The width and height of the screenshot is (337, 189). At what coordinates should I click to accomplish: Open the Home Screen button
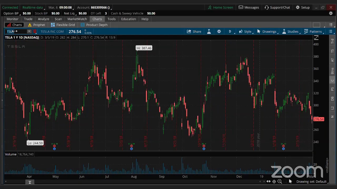coord(220,7)
